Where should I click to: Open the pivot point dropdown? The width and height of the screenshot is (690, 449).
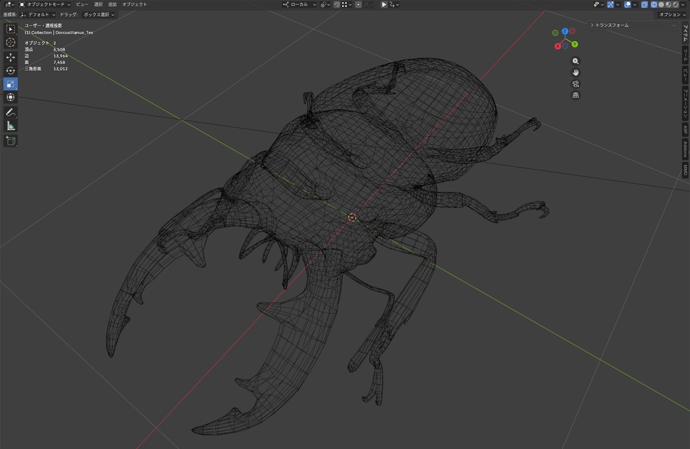tap(325, 5)
